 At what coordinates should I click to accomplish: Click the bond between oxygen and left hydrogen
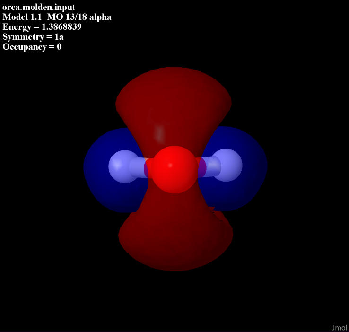(141, 167)
